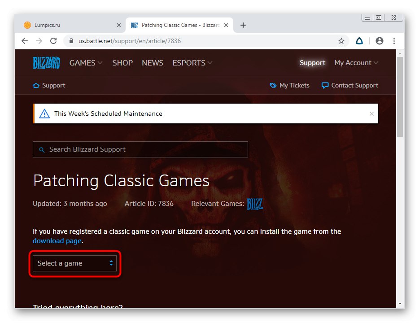Click the Patching Classic Games heading

pyautogui.click(x=121, y=181)
